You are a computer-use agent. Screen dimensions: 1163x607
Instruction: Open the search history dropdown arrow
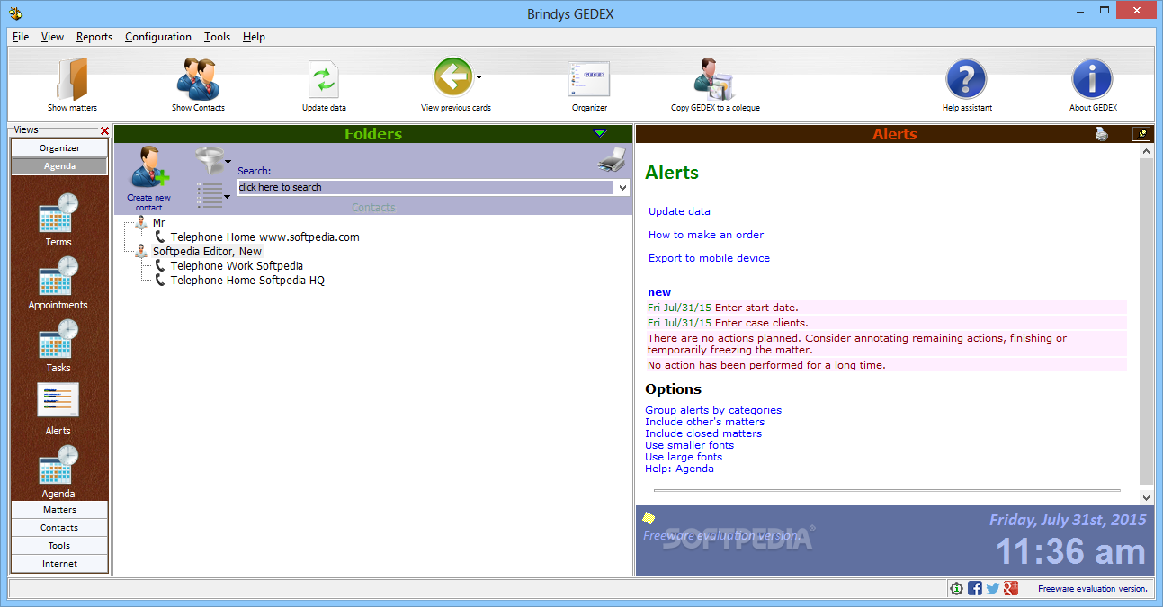(x=622, y=187)
